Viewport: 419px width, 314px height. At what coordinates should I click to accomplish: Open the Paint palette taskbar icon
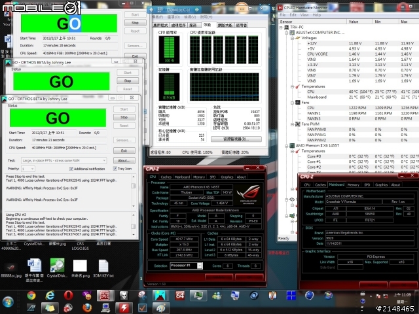161,308
